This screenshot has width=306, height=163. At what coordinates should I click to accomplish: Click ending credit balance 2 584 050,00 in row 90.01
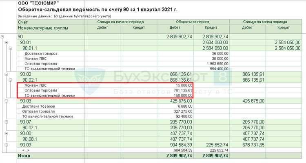pyautogui.click(x=288, y=42)
